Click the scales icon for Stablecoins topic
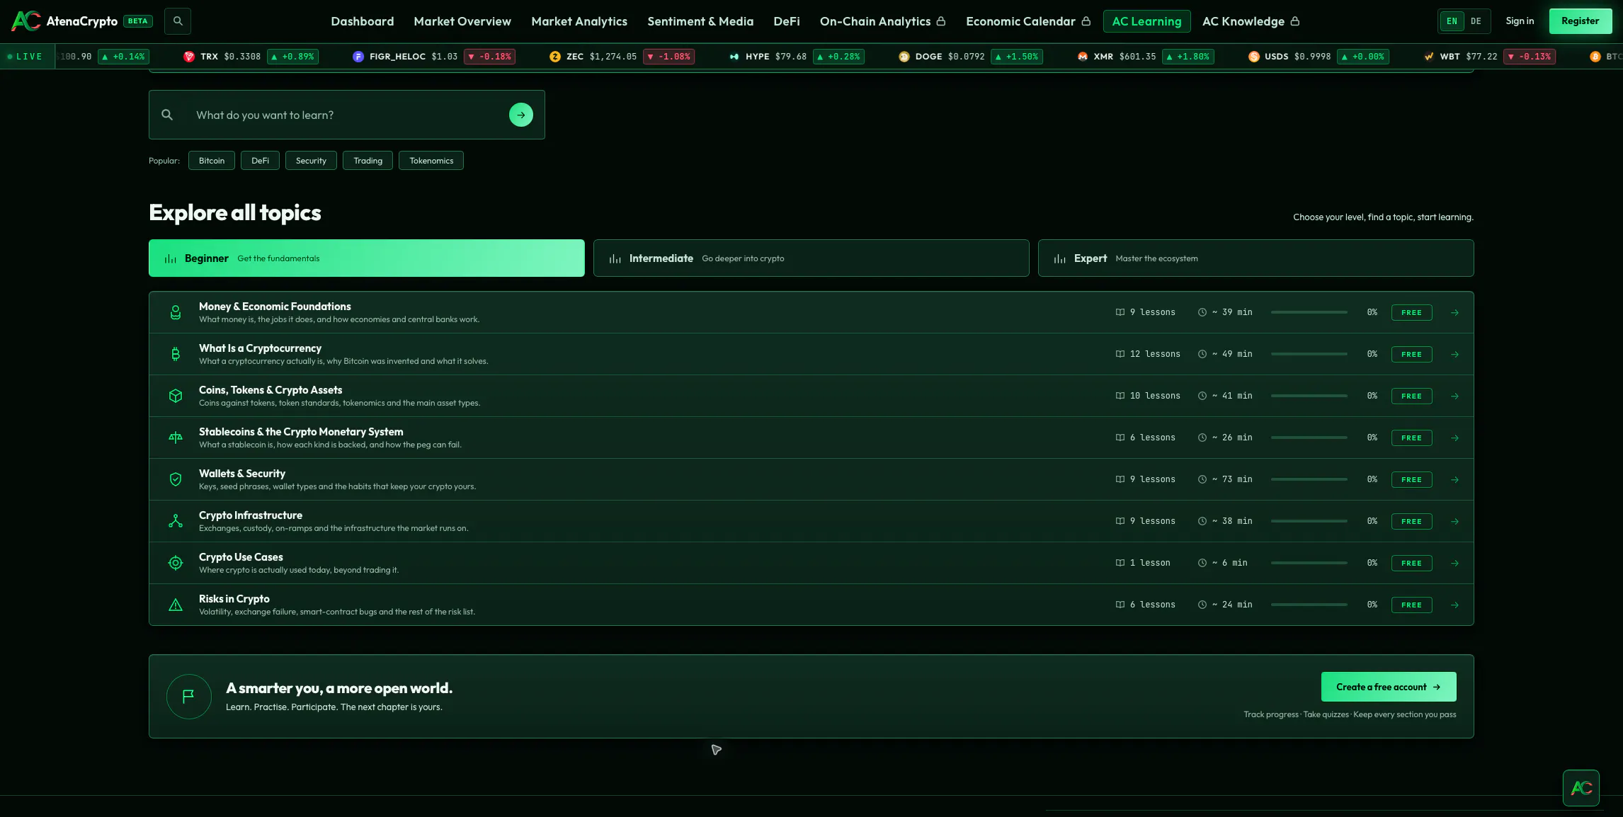The image size is (1623, 817). point(176,438)
